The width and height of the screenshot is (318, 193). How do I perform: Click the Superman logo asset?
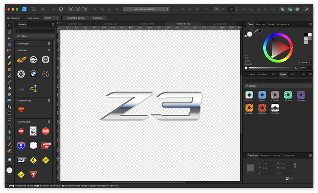pyautogui.click(x=21, y=109)
